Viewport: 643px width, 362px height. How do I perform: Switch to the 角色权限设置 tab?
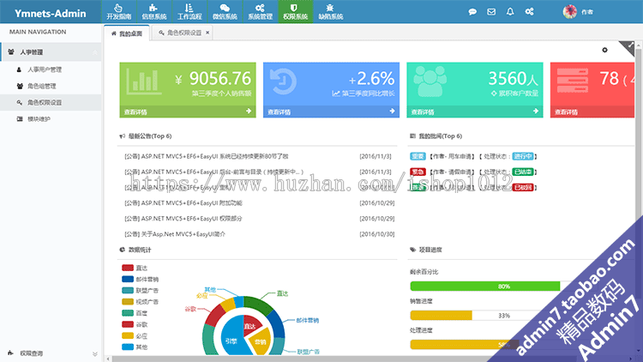tap(180, 33)
